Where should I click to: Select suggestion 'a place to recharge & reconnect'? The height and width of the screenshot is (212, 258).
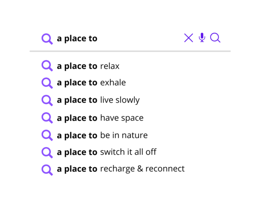click(121, 169)
